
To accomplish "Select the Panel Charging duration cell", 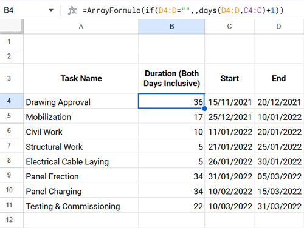I will pyautogui.click(x=171, y=190).
